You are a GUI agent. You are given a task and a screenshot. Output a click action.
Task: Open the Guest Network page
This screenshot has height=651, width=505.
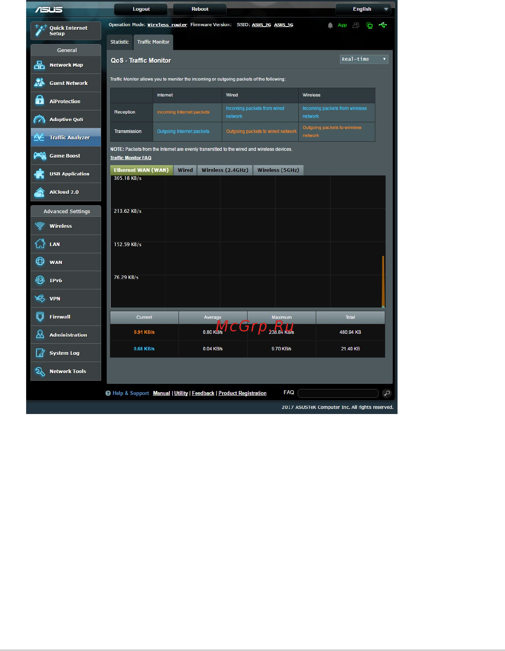tap(66, 83)
